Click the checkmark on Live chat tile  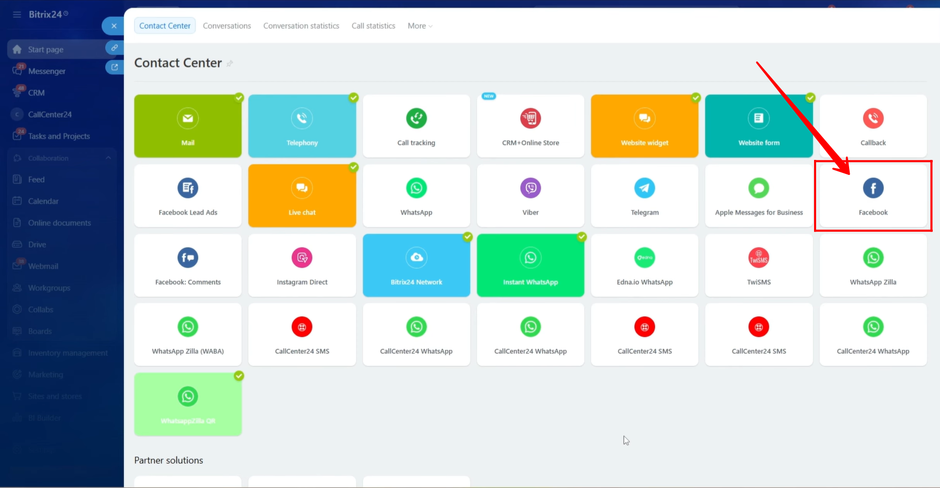(354, 167)
